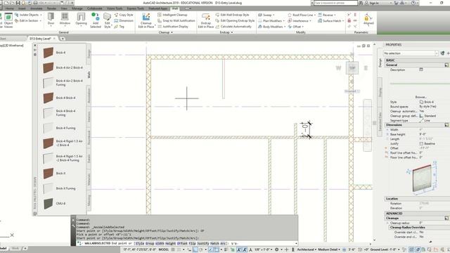Screen dimensions: 450x253
Task: Switch to the Wall contextual ribbon tab
Action: 175,8
